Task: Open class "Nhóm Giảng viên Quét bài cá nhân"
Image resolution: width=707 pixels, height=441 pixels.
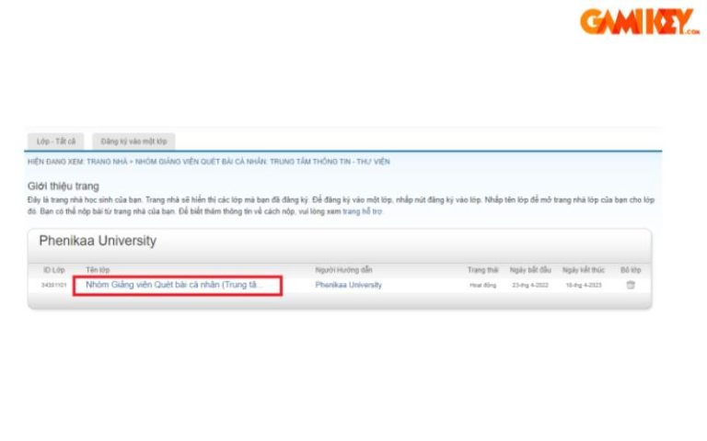Action: (175, 285)
